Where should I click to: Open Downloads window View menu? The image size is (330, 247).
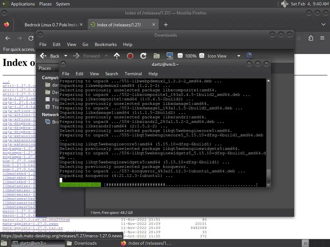pos(72,44)
